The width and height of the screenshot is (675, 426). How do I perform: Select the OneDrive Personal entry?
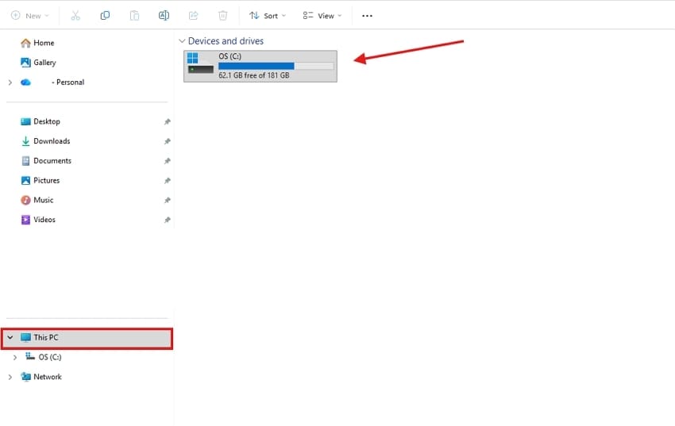(x=52, y=82)
